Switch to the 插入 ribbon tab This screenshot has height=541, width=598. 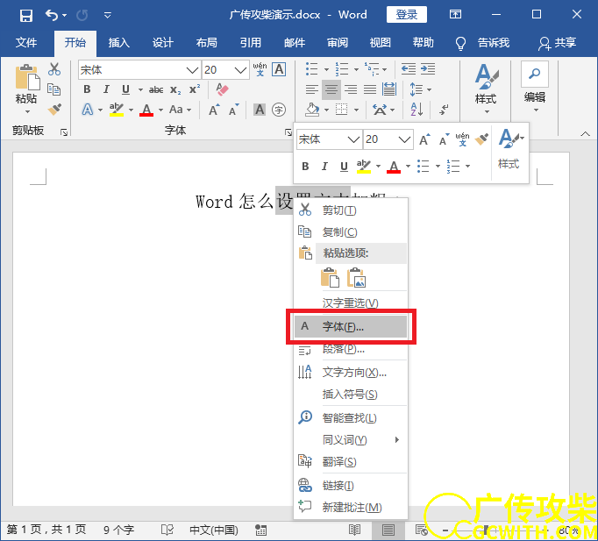[118, 42]
